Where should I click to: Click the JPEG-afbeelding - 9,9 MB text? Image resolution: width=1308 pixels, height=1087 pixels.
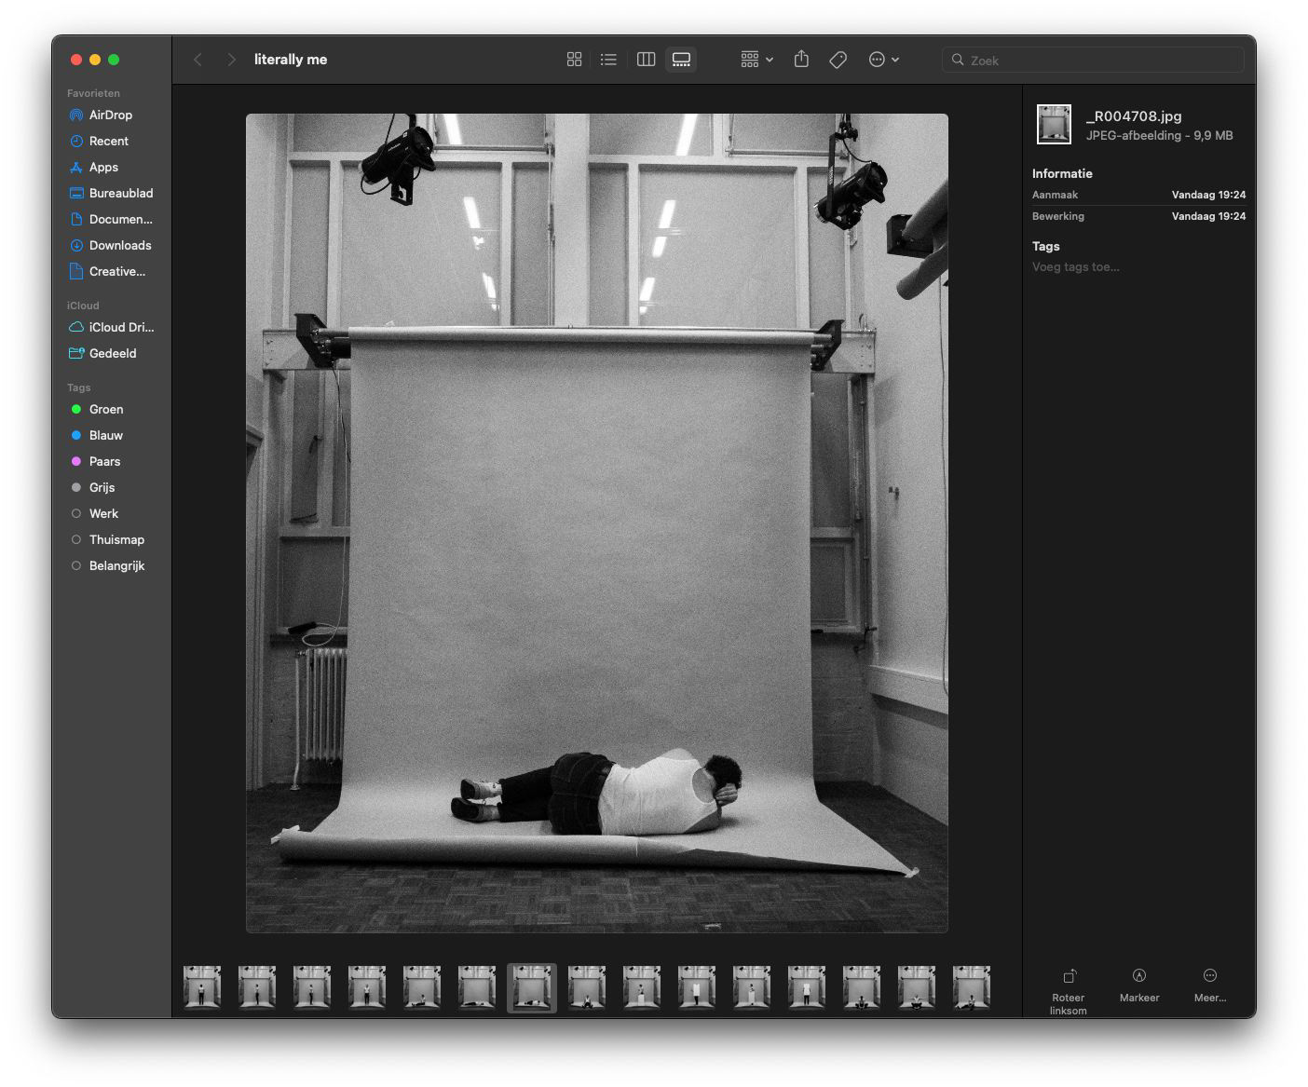(1159, 136)
